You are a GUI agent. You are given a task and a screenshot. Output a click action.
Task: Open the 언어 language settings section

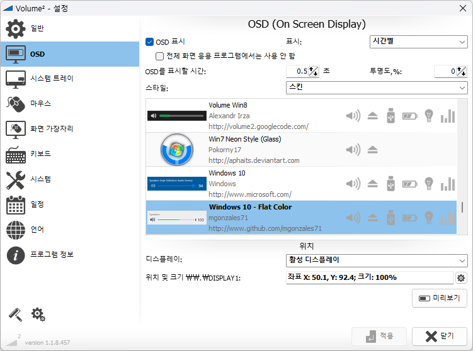pyautogui.click(x=70, y=230)
